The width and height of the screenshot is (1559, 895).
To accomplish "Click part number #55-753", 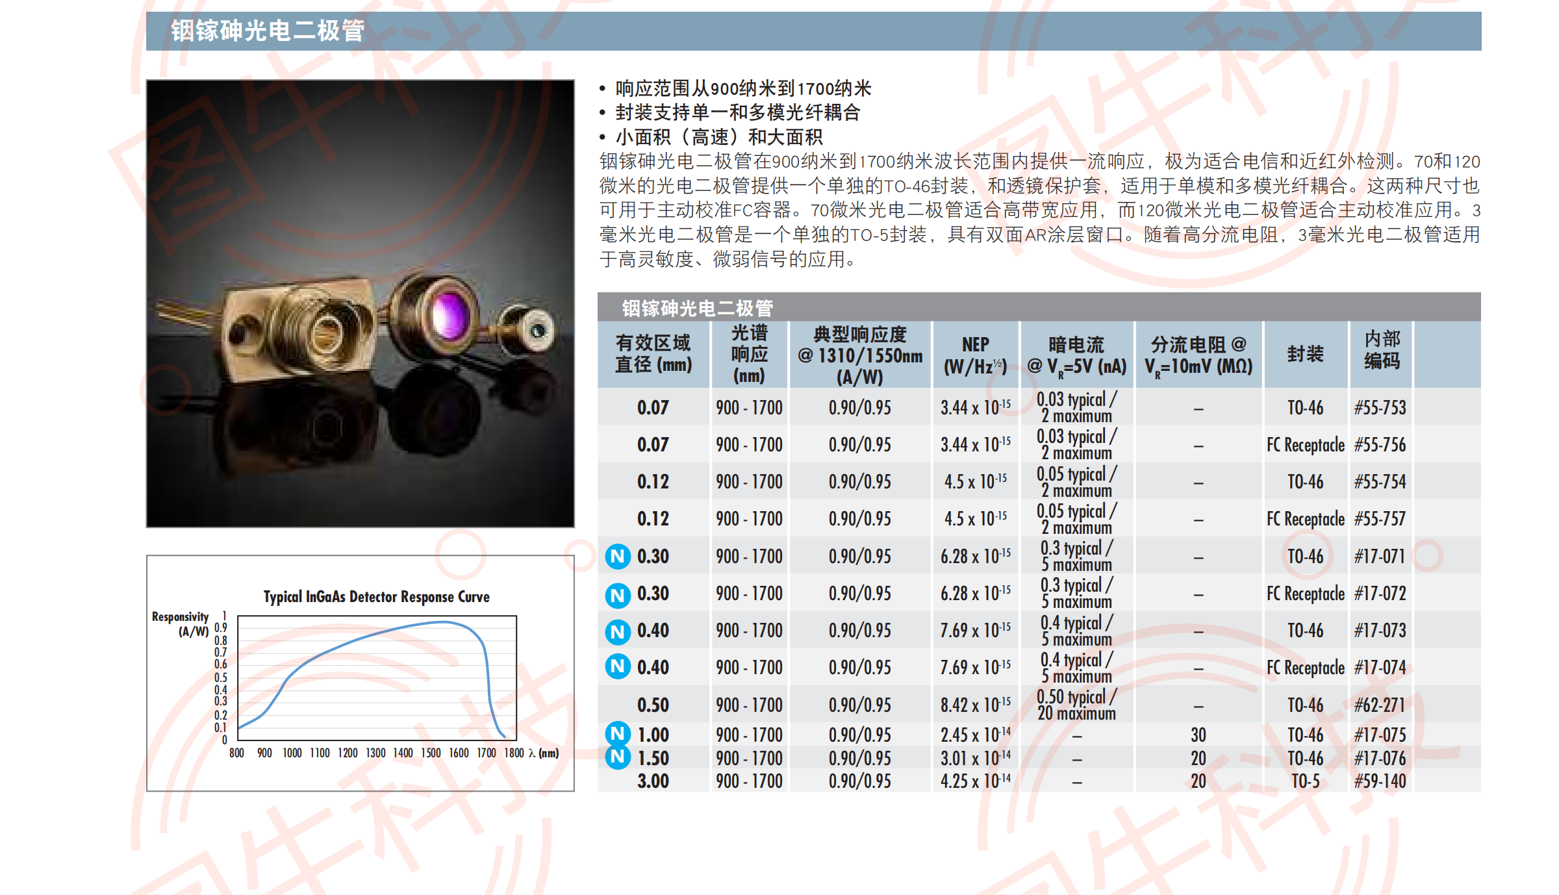I will click(x=1380, y=408).
